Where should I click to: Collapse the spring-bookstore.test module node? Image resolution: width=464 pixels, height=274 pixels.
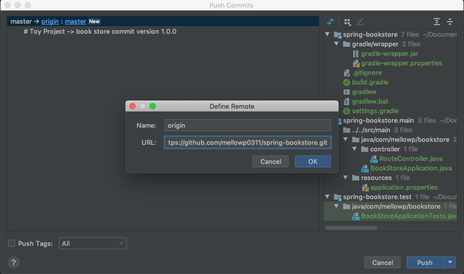coord(327,197)
